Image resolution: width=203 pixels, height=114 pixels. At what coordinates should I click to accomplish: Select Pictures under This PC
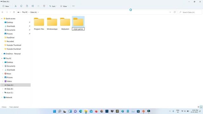click(x=10, y=77)
